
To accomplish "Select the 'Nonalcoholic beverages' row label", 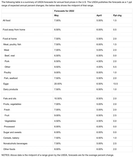I will 15,144.
